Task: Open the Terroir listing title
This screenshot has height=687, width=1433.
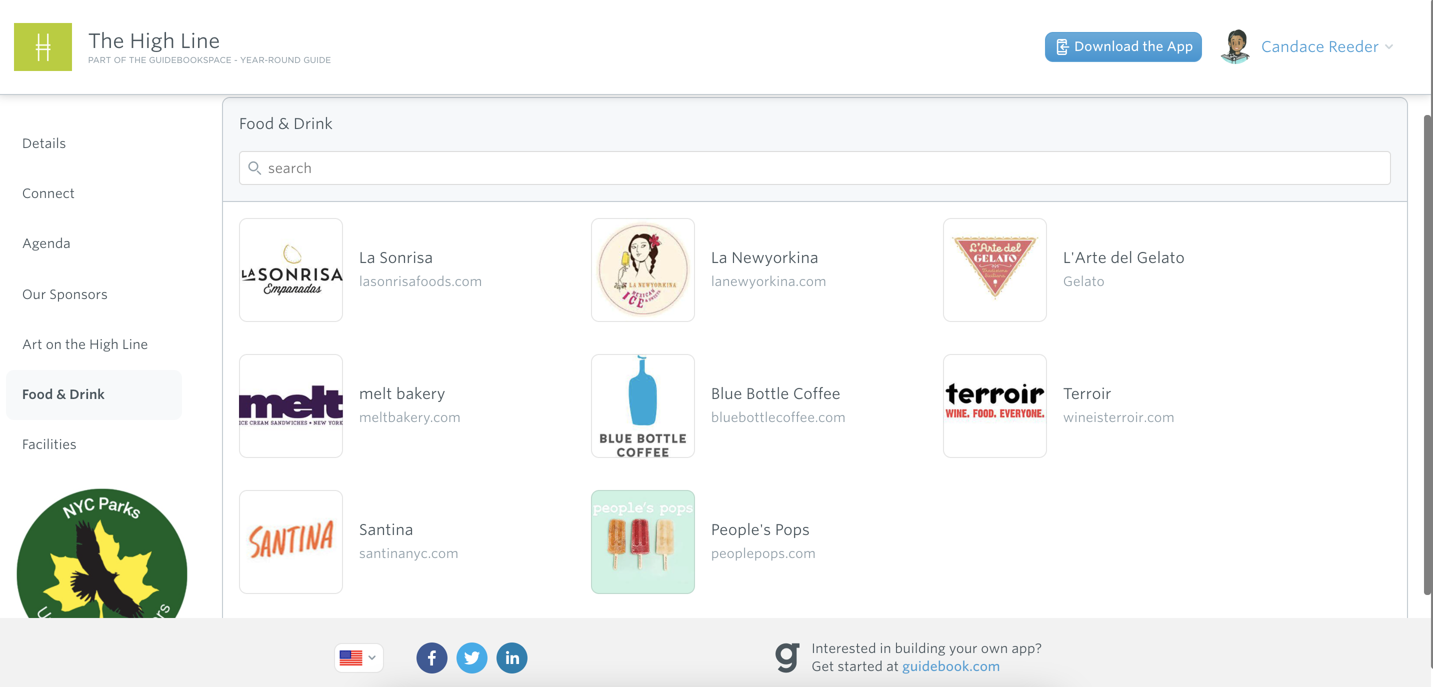Action: [x=1087, y=394]
